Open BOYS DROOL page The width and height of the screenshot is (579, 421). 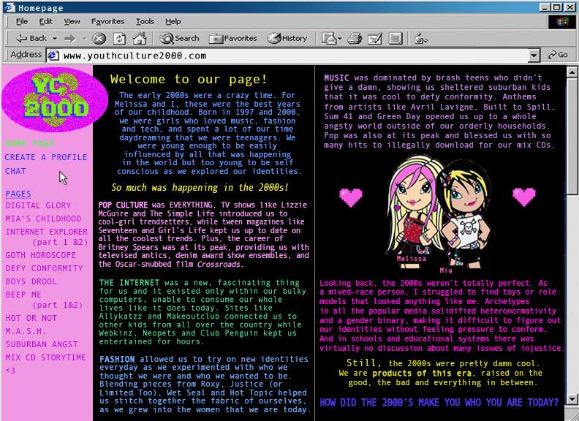coord(31,281)
